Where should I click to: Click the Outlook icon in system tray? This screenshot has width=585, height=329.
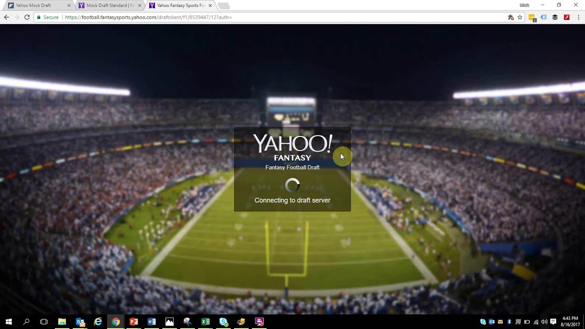tap(492, 322)
